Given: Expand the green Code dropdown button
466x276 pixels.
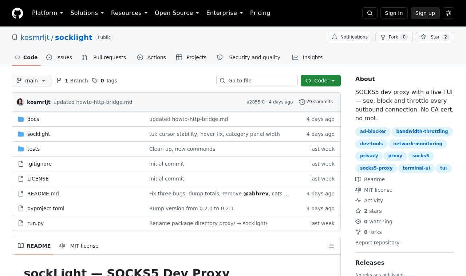Looking at the screenshot, I should [x=321, y=81].
